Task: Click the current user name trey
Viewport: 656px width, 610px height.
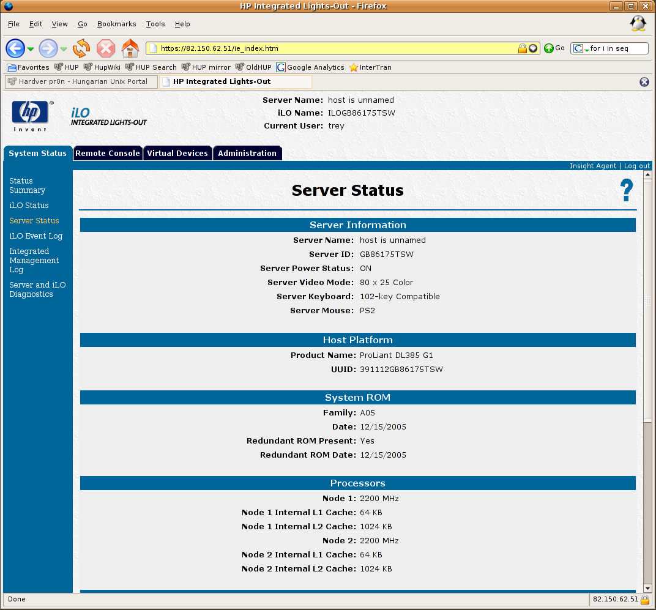Action: click(x=336, y=126)
